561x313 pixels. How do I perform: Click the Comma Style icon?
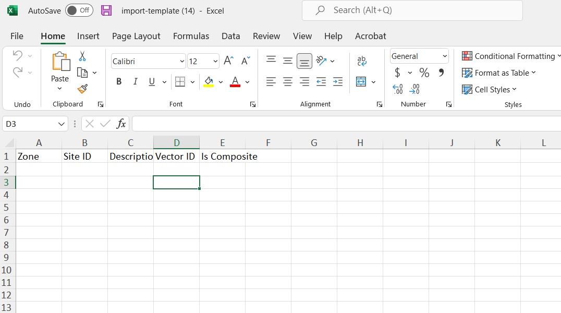pos(441,73)
